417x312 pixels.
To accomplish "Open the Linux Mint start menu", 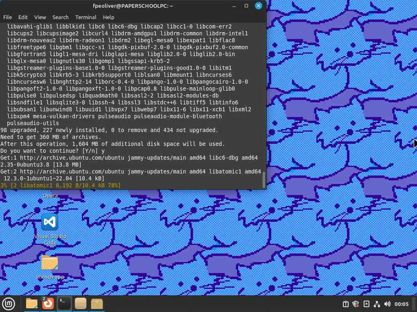I will tap(9, 303).
